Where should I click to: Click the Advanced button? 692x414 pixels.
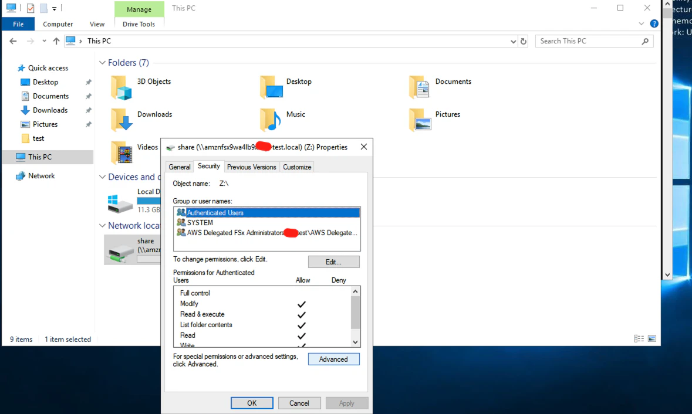pos(333,359)
